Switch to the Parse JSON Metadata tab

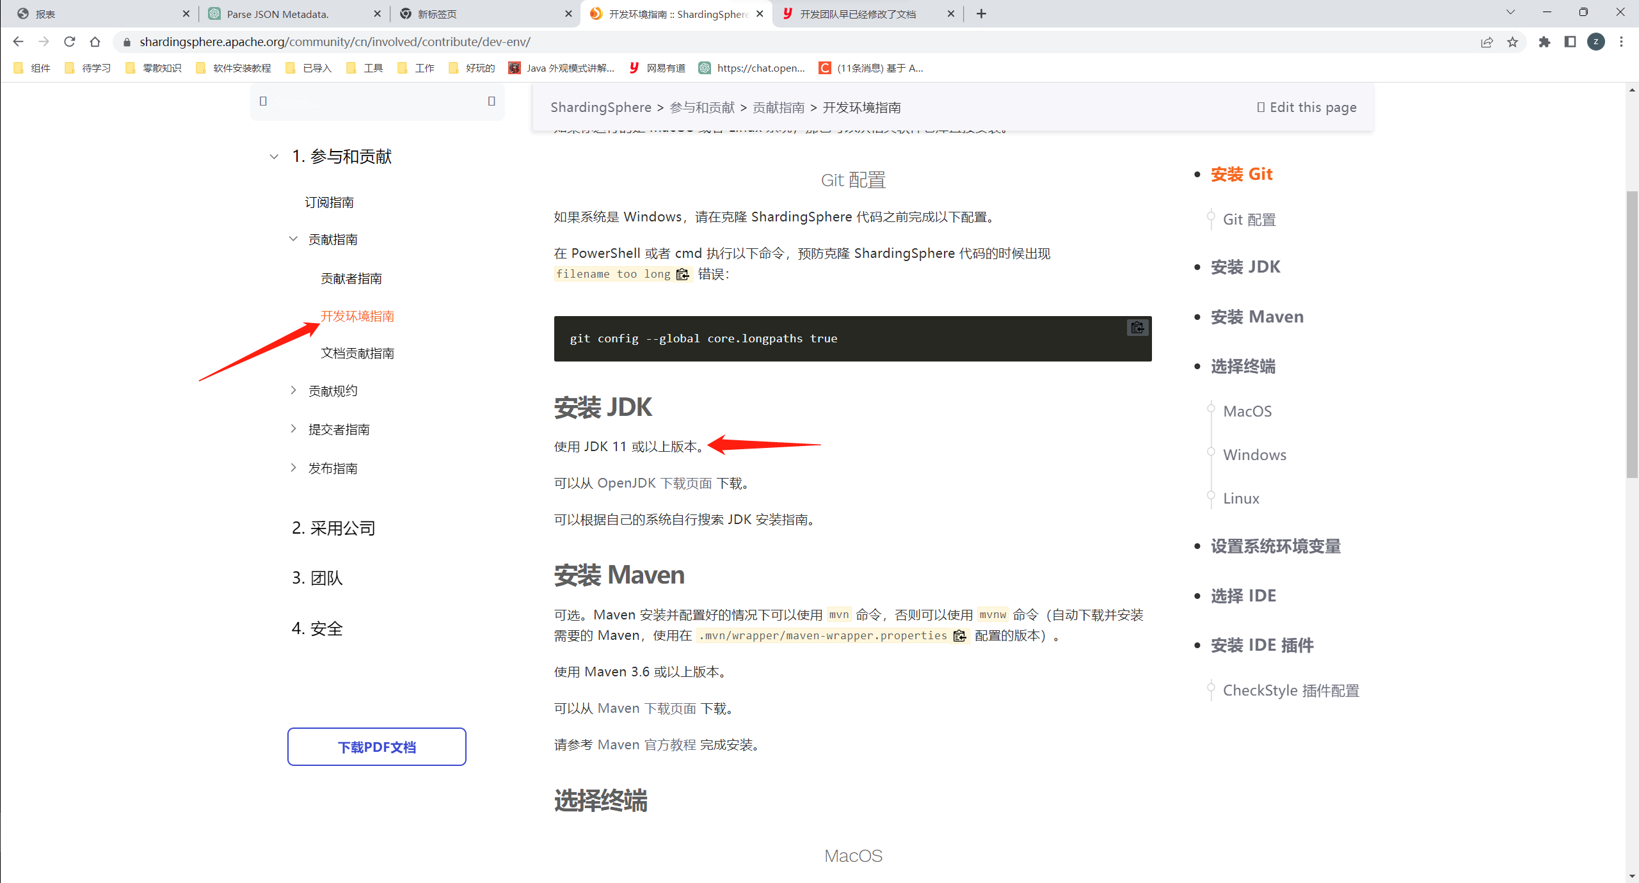(x=278, y=14)
